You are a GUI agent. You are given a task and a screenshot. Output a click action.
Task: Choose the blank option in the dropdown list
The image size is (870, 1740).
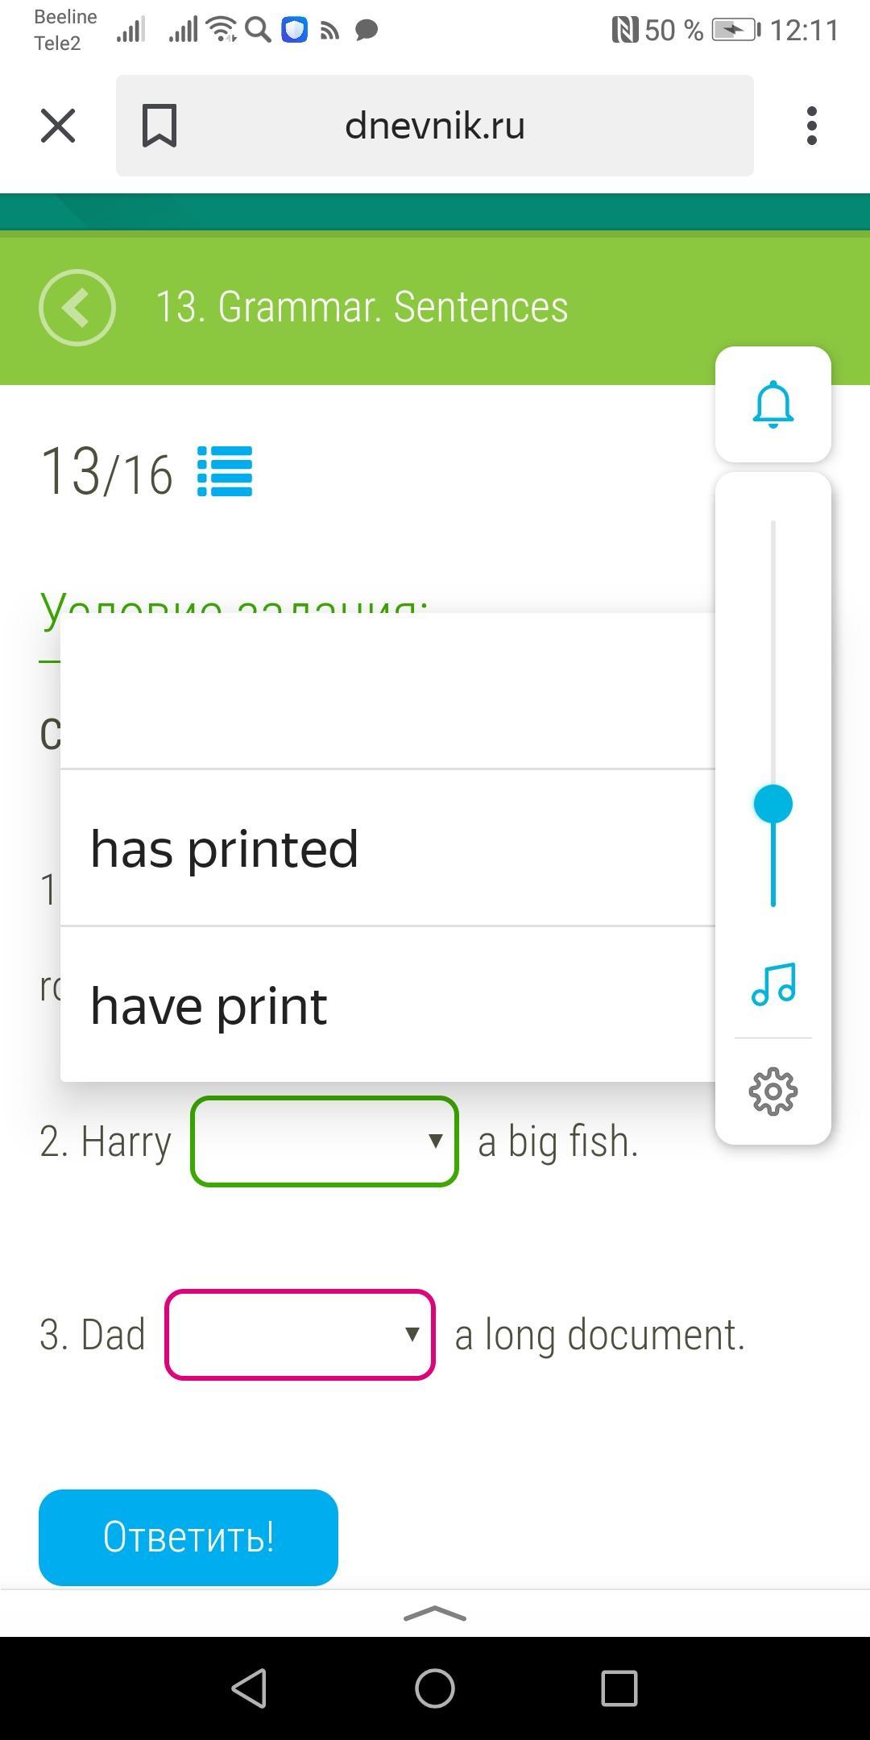(387, 691)
